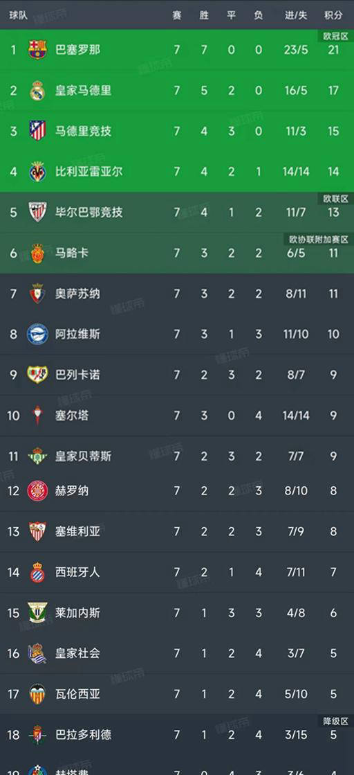Click the 积分 column header

(x=333, y=15)
